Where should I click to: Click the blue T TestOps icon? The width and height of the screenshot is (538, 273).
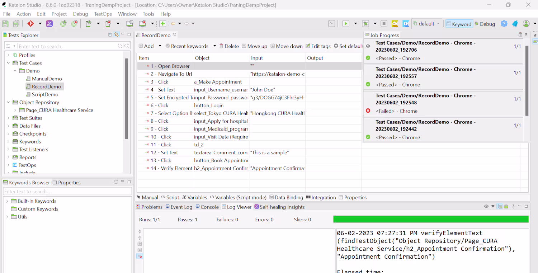(406, 24)
